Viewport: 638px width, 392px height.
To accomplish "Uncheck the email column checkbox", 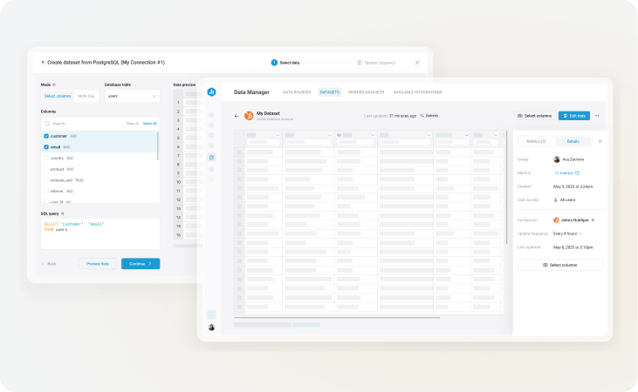I will pyautogui.click(x=46, y=147).
